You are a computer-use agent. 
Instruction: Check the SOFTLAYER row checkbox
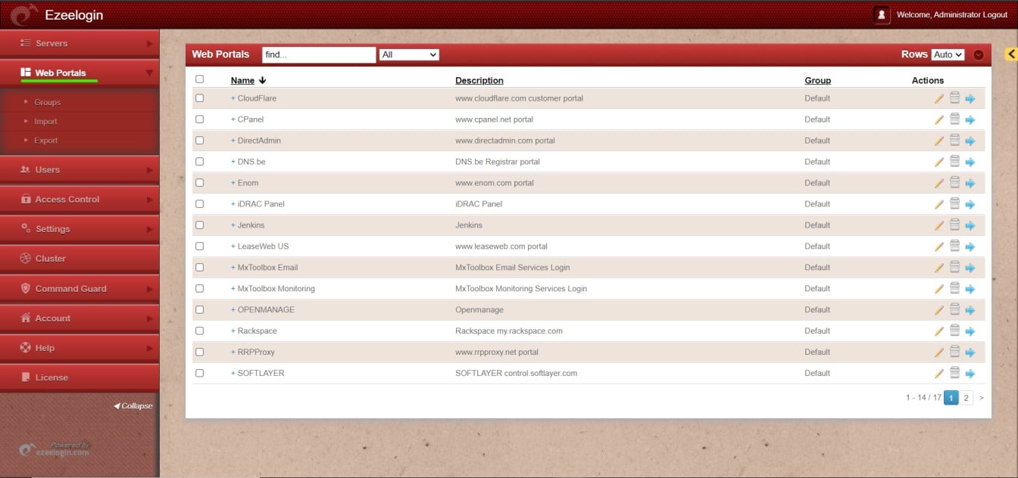point(200,373)
